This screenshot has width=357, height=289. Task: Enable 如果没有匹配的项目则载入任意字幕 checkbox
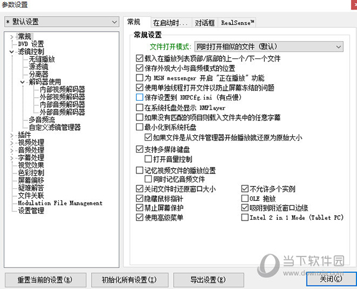tap(139, 117)
